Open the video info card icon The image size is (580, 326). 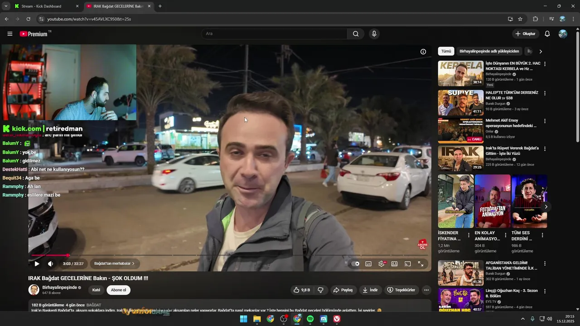tap(423, 52)
